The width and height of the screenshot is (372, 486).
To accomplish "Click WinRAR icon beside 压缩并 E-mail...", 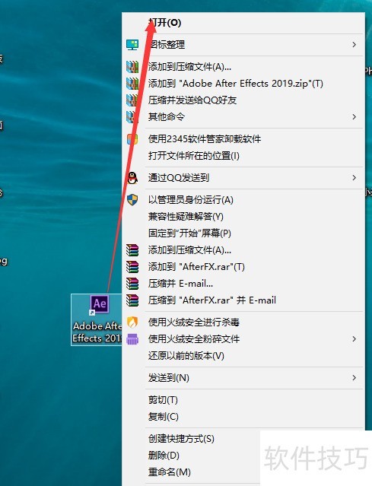I will coord(132,284).
